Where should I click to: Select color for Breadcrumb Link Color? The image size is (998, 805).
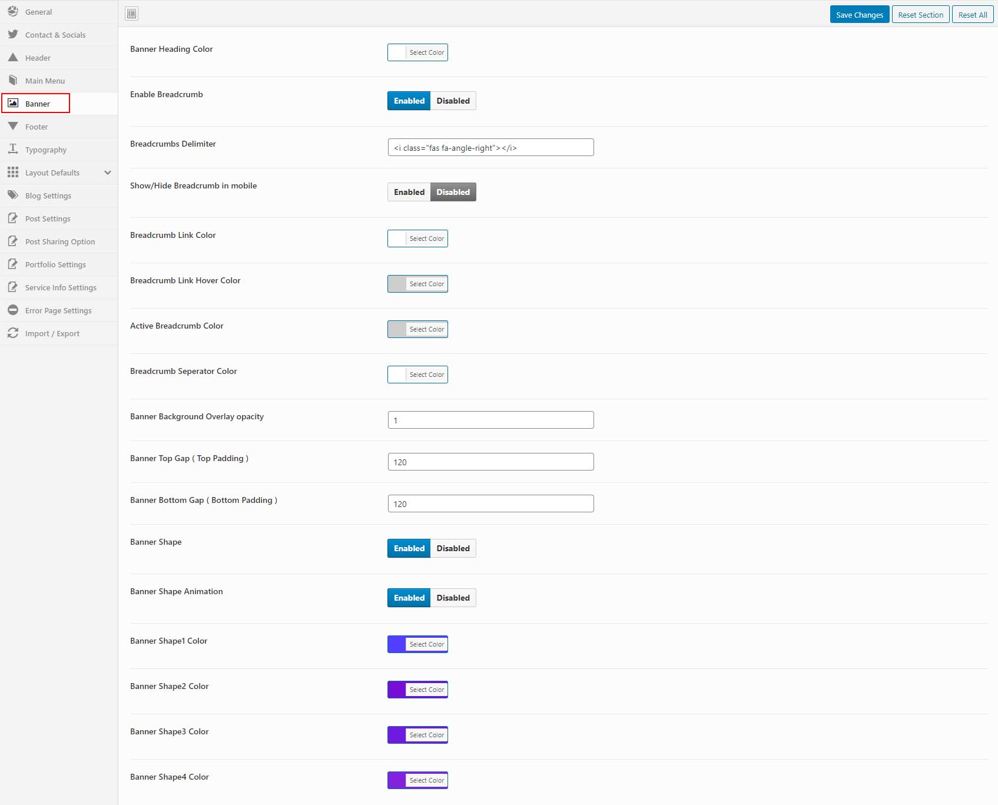417,238
